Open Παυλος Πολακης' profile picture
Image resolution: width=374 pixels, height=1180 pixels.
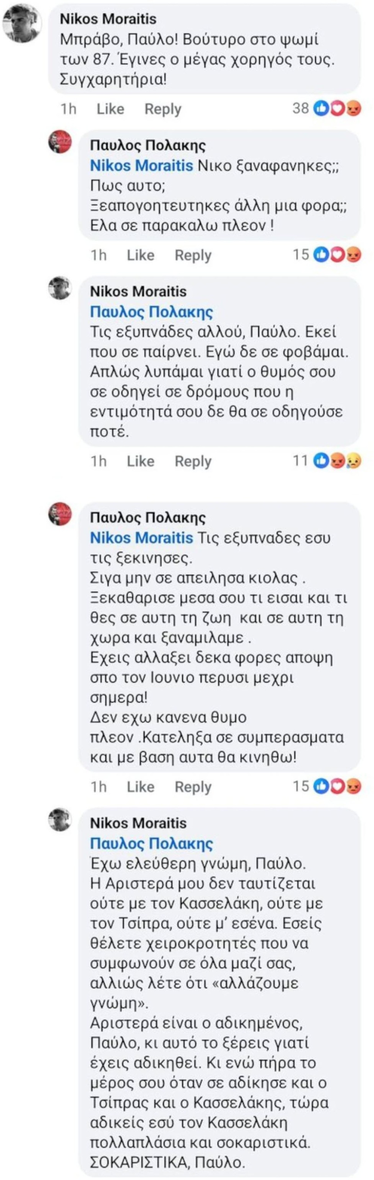[60, 143]
